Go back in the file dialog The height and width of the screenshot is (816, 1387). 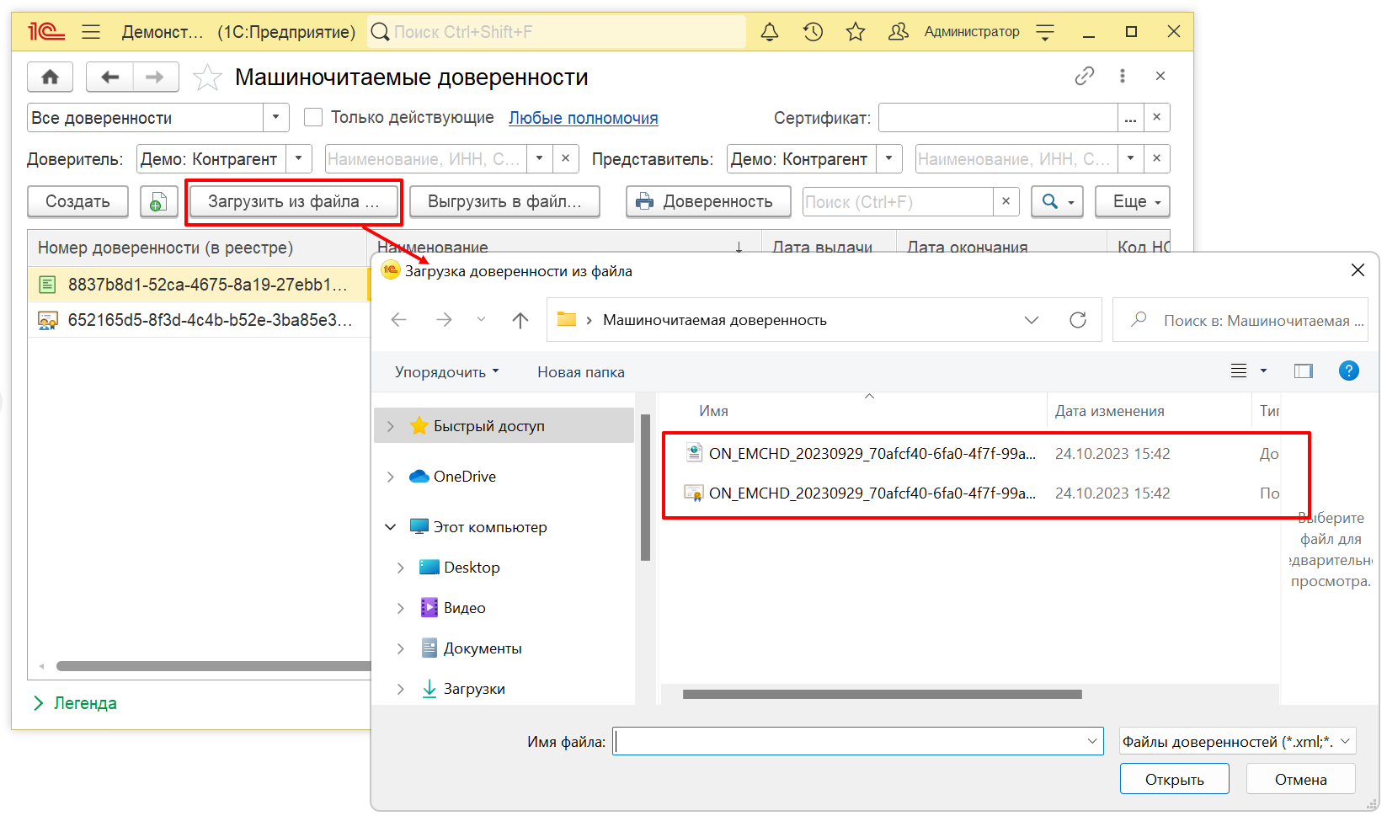point(399,320)
